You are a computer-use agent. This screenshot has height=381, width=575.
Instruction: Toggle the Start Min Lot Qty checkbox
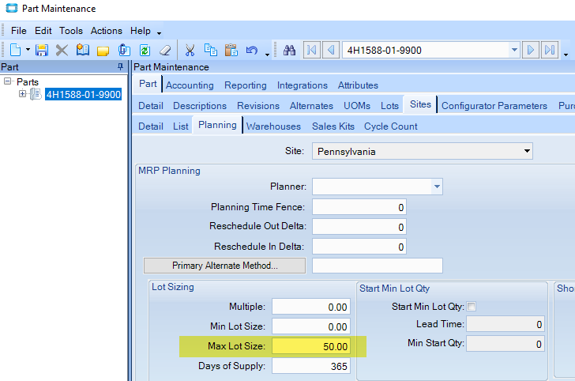[x=472, y=306]
